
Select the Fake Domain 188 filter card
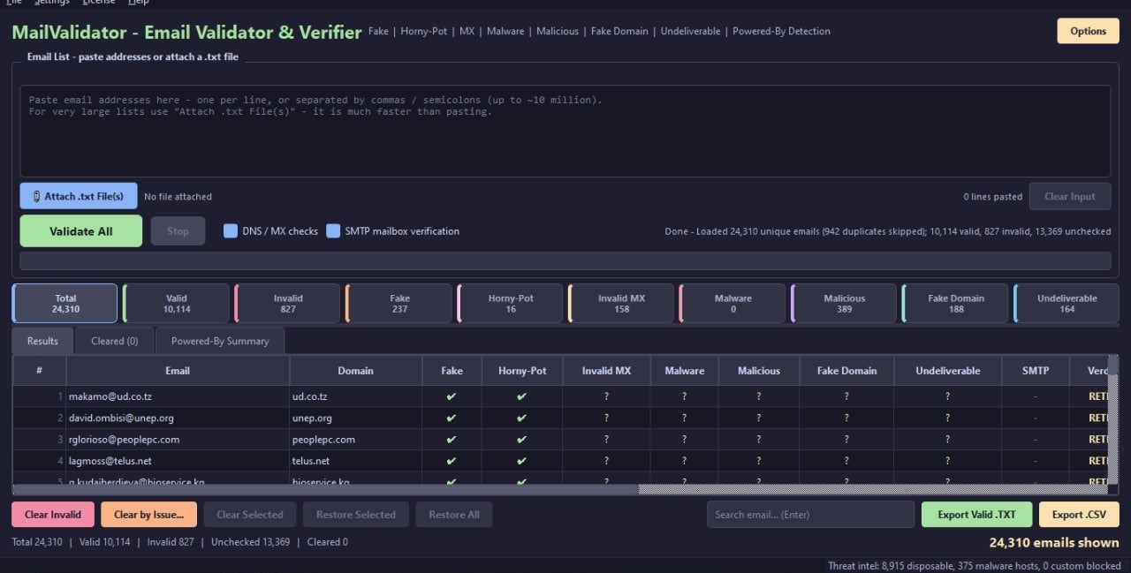click(955, 304)
